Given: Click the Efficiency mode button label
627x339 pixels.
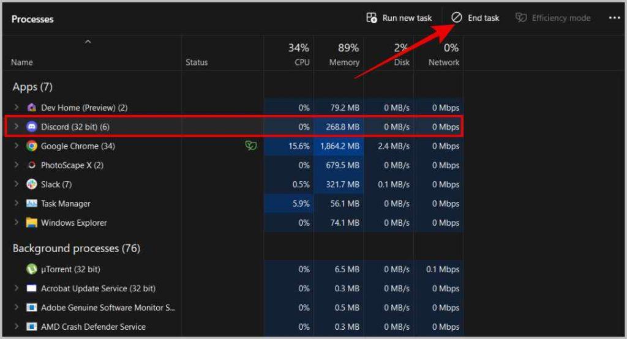Looking at the screenshot, I should [561, 18].
